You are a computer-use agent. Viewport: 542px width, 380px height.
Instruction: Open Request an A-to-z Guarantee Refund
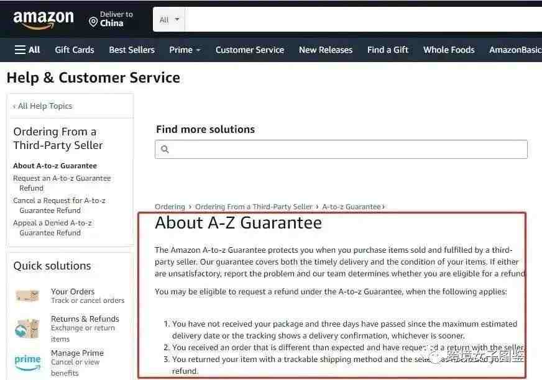tap(62, 183)
